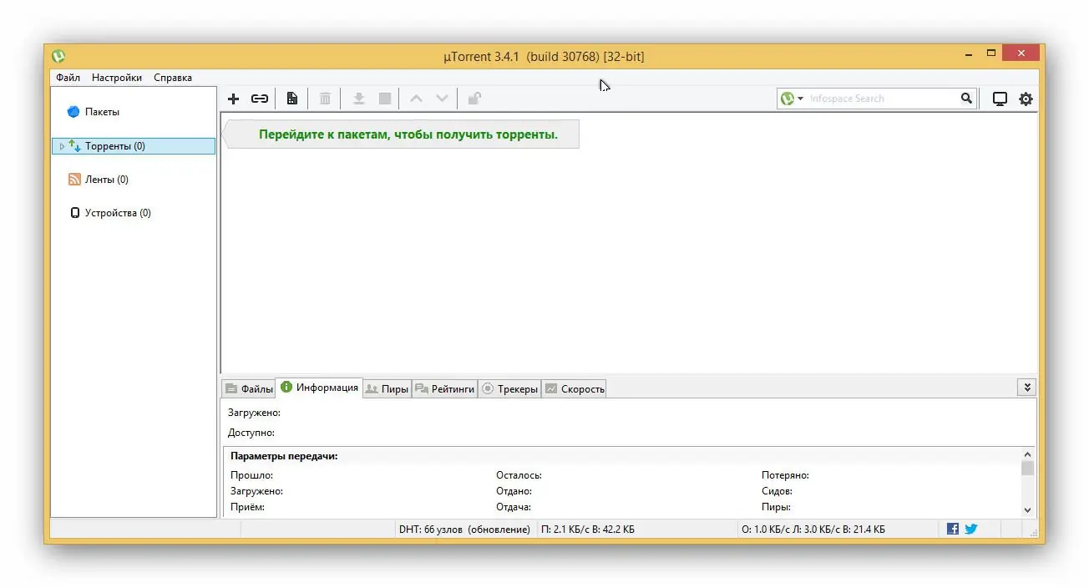The width and height of the screenshot is (1089, 588).
Task: Click the 'Приём:' label
Action: point(248,507)
